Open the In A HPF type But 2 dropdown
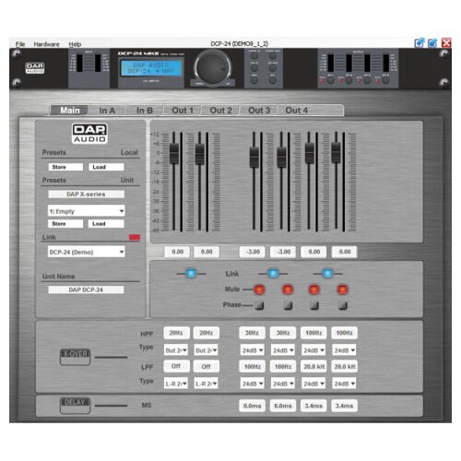Screen dimensions: 461x461 click(176, 350)
